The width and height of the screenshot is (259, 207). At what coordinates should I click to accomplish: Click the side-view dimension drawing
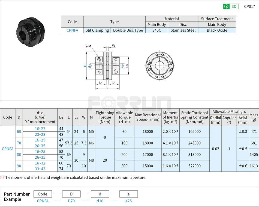pos(107,67)
